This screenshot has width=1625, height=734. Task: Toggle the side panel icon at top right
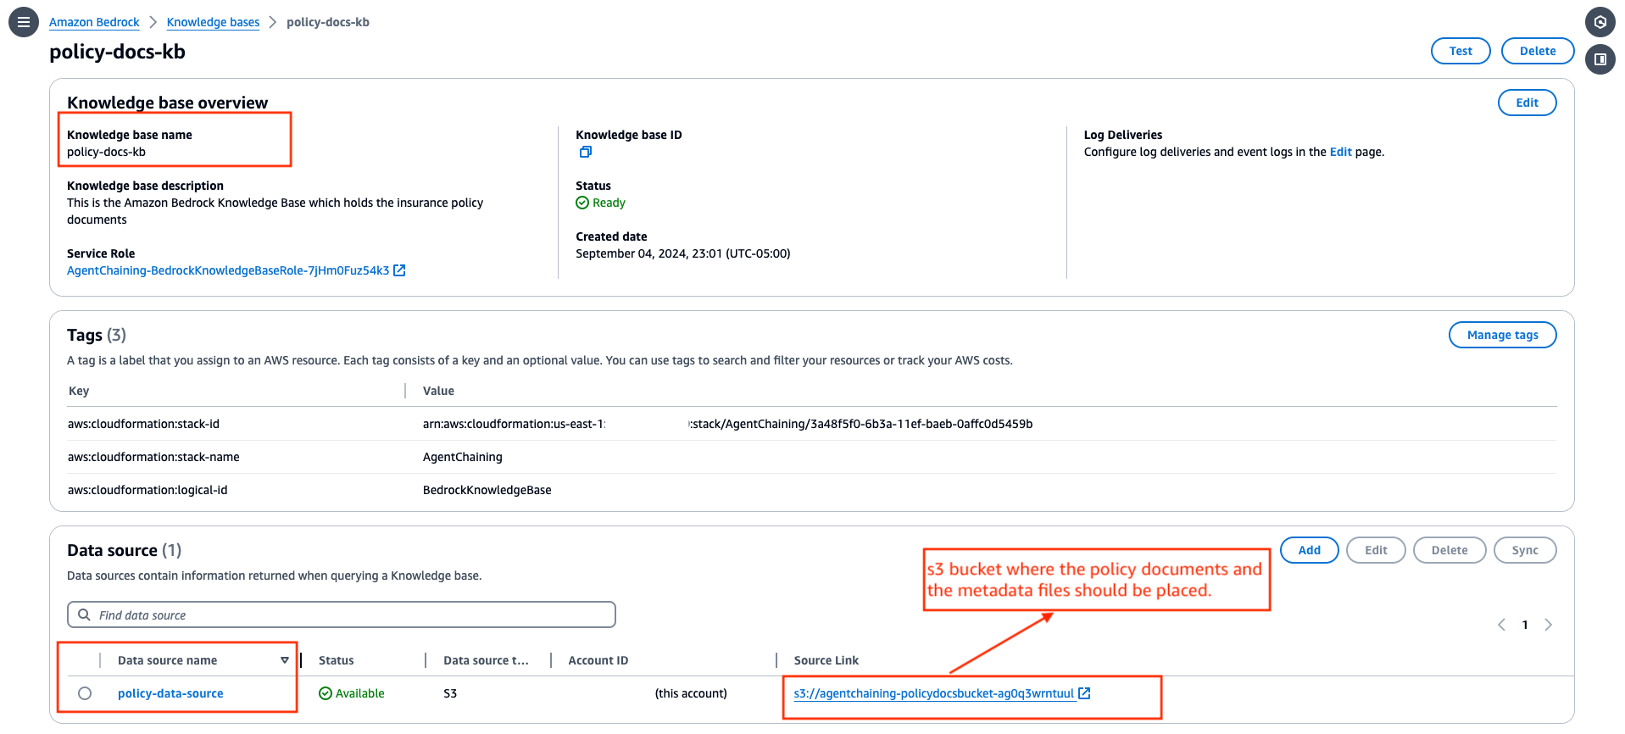[1600, 59]
